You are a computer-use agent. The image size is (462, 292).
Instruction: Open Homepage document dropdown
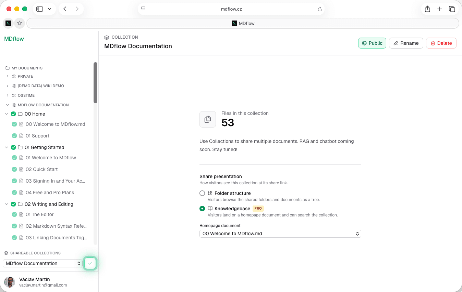point(280,234)
